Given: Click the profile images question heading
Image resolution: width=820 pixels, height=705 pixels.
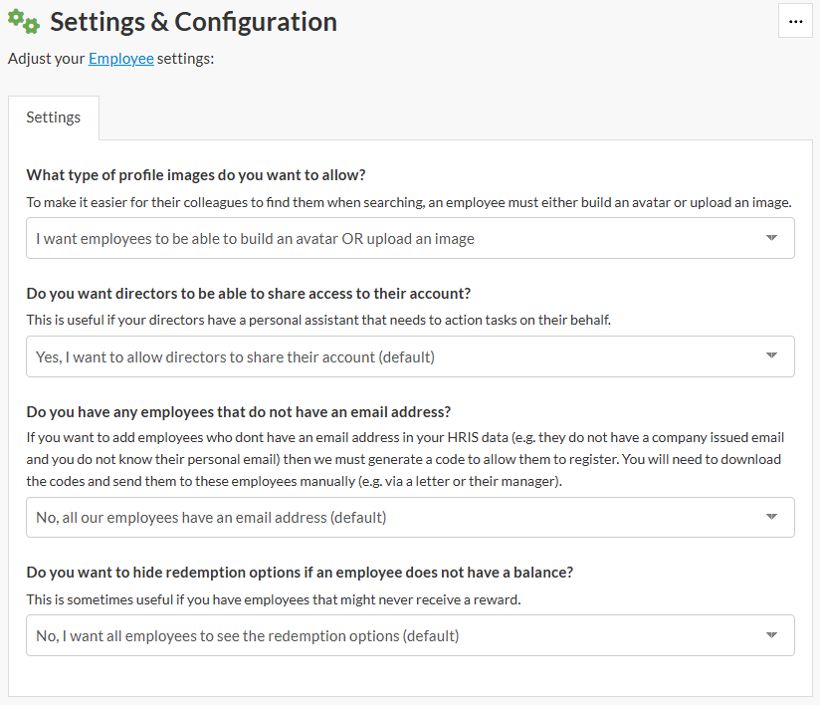Looking at the screenshot, I should (196, 175).
